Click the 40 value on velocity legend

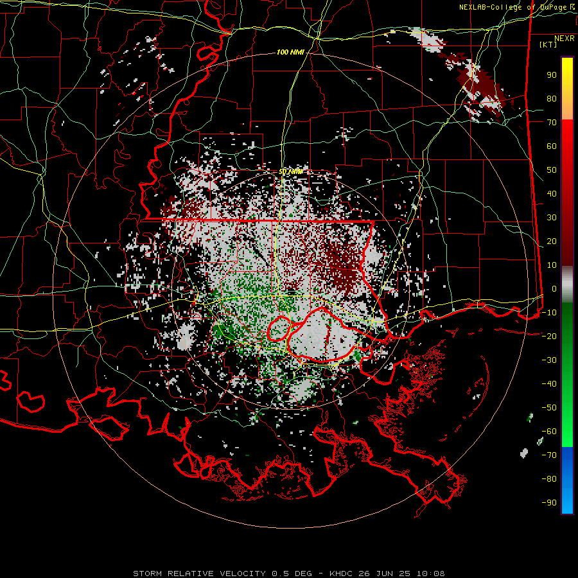pyautogui.click(x=552, y=193)
